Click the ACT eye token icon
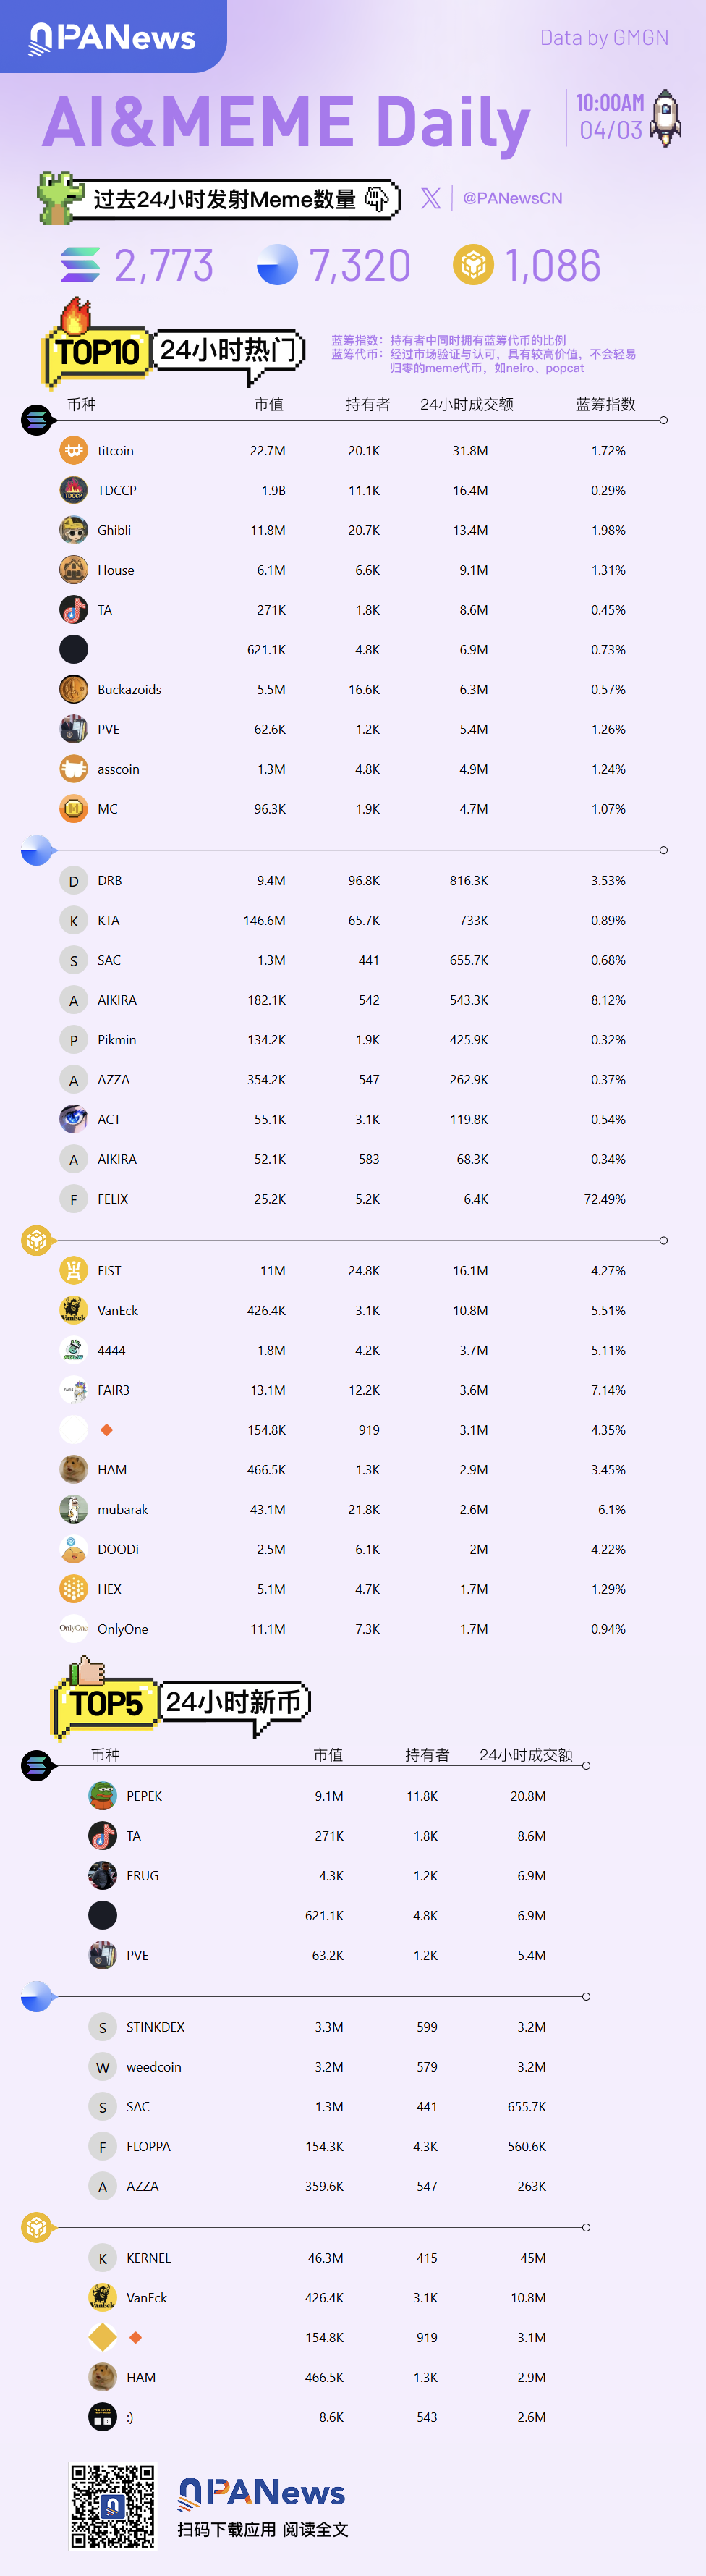 [73, 1119]
